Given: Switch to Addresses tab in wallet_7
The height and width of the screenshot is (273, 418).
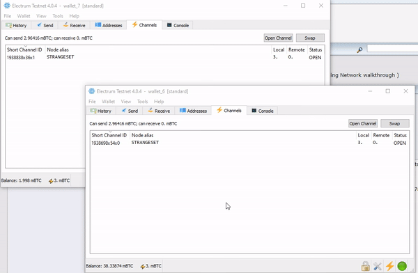Looking at the screenshot, I should tap(109, 25).
